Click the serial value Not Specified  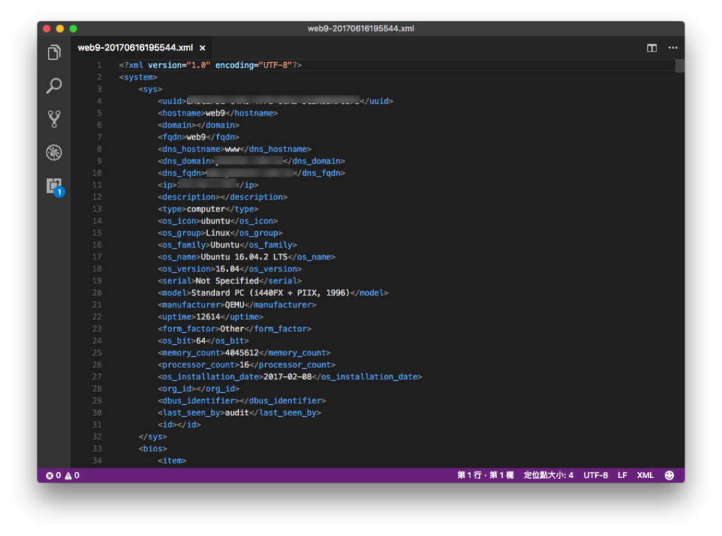[227, 281]
